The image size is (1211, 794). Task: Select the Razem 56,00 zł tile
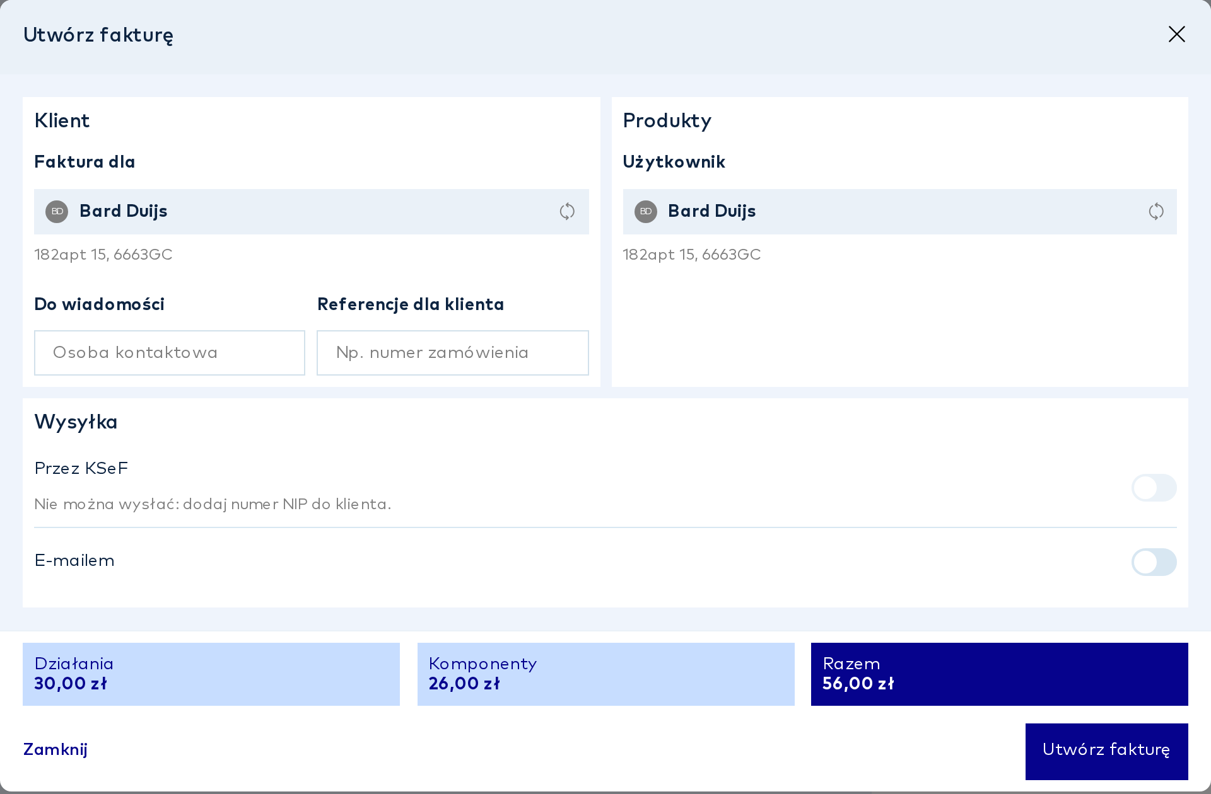pos(1000,674)
